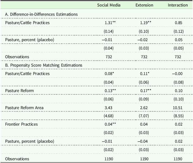Select the 3.43 Social Media value

[109, 108]
